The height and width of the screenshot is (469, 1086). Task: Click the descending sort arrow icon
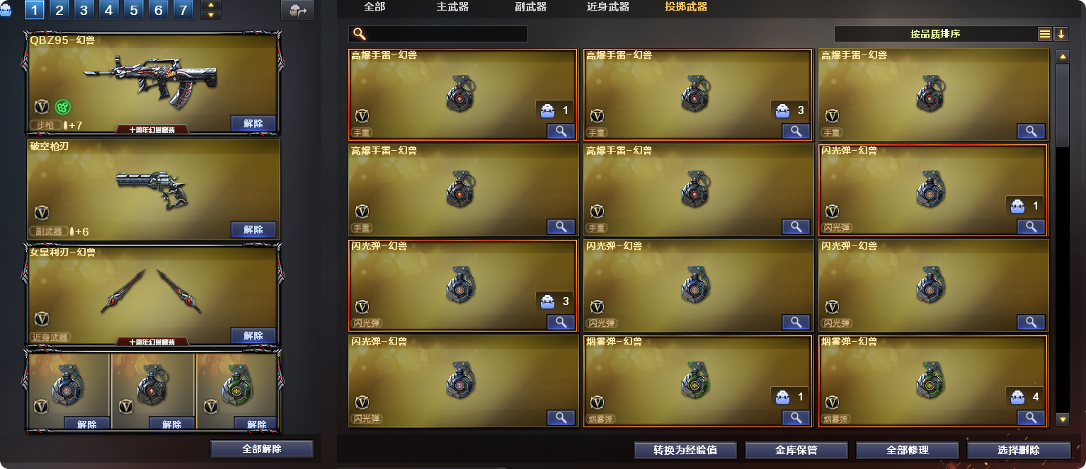pos(1061,34)
